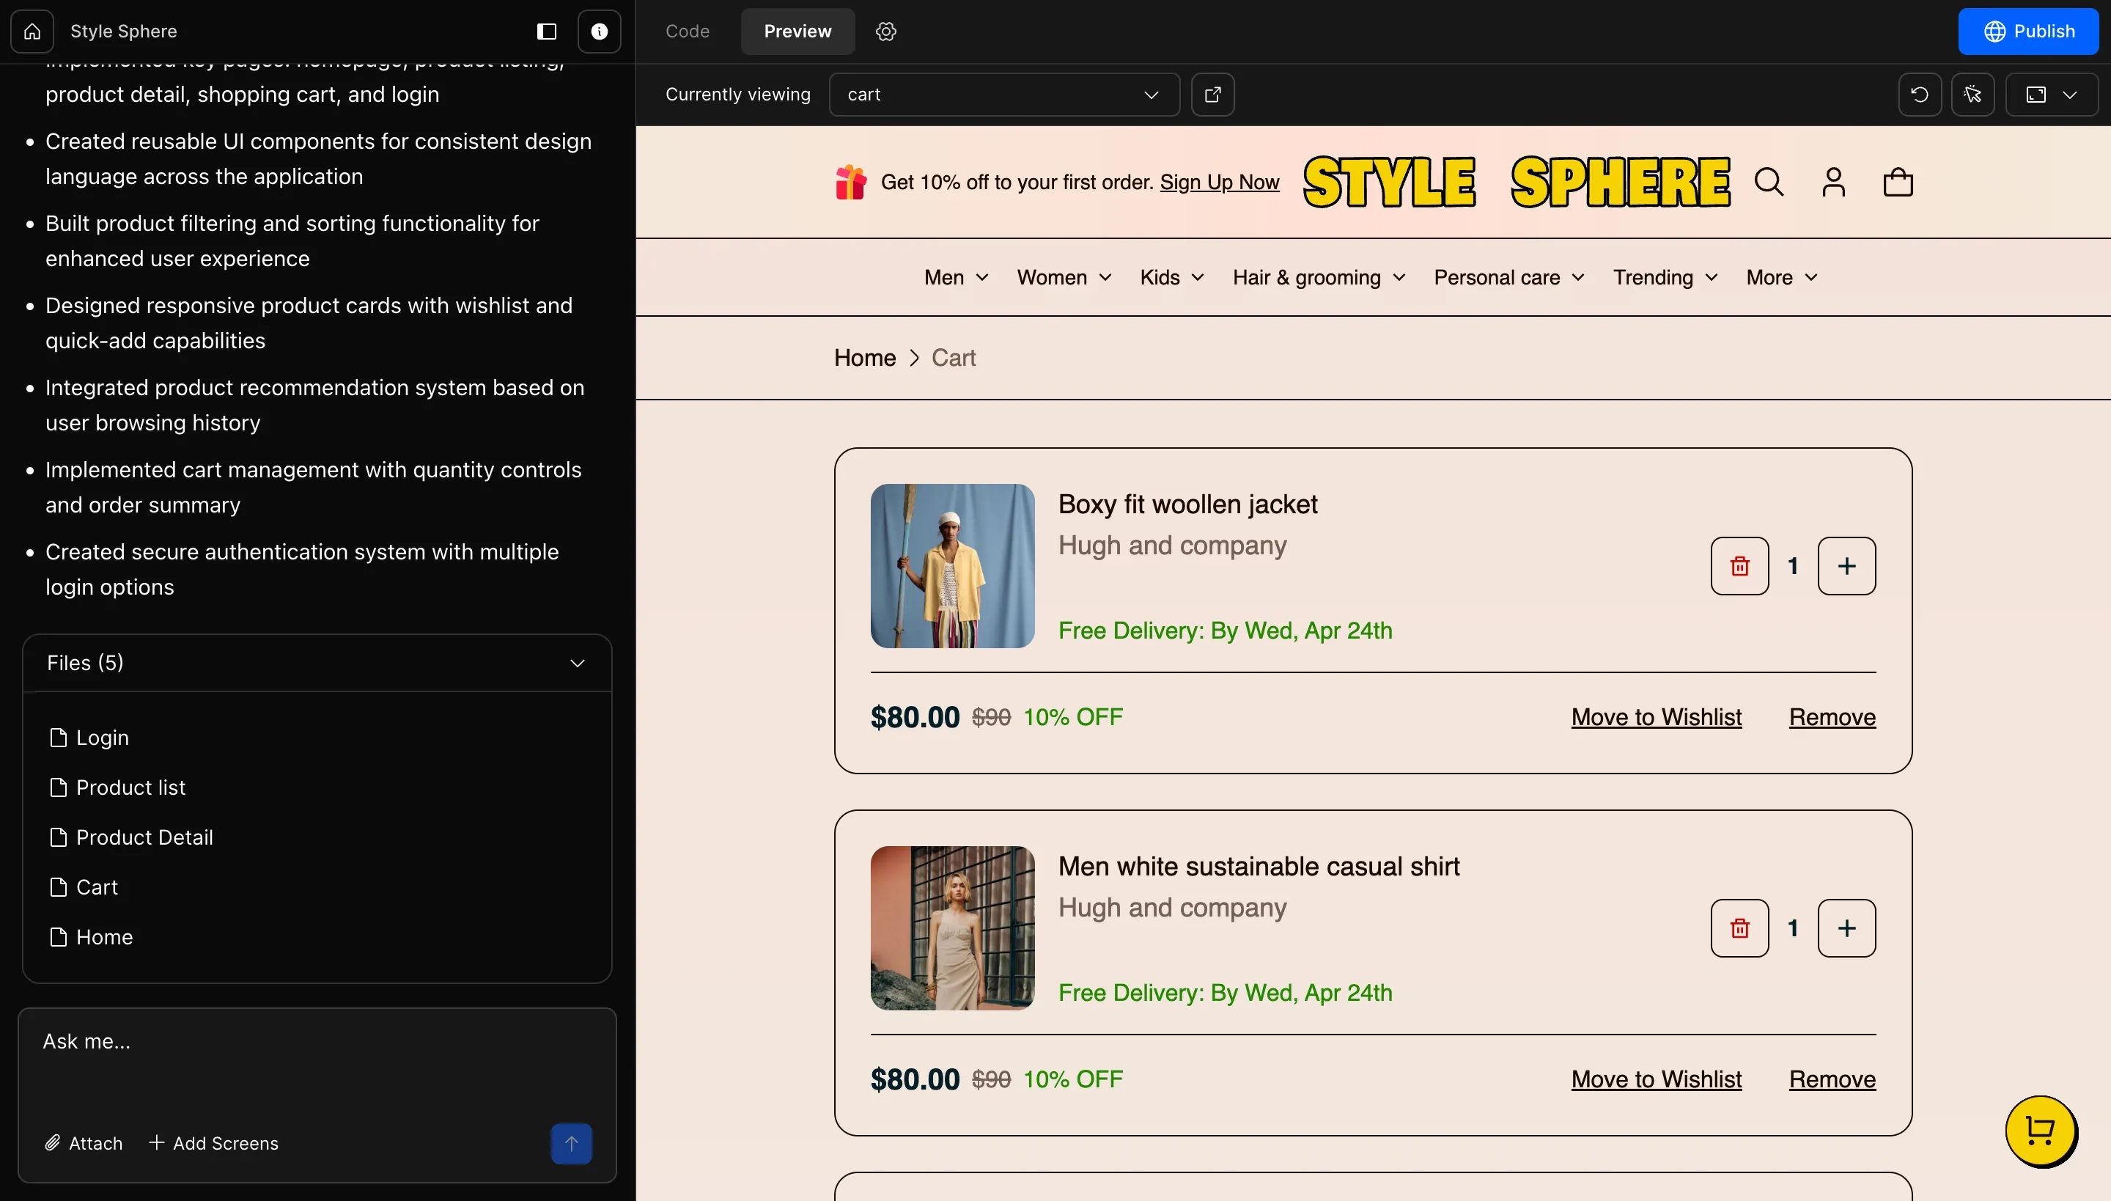Viewport: 2111px width, 1201px height.
Task: Click the Sign Up Now link
Action: coord(1220,183)
